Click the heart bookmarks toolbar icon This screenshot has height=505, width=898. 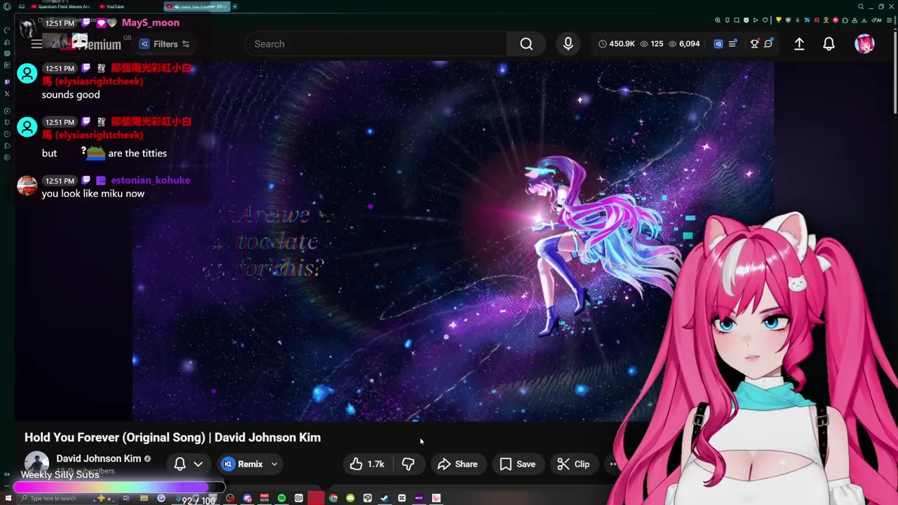click(765, 20)
